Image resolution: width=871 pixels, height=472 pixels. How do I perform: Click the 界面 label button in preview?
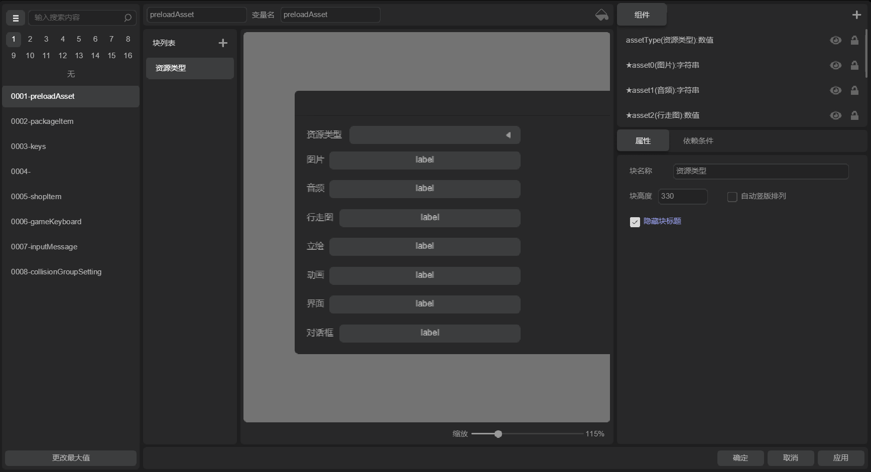[x=425, y=304]
